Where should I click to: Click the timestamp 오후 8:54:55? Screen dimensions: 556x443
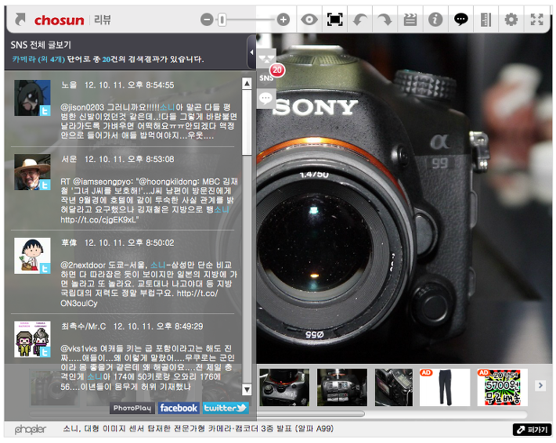(x=150, y=85)
